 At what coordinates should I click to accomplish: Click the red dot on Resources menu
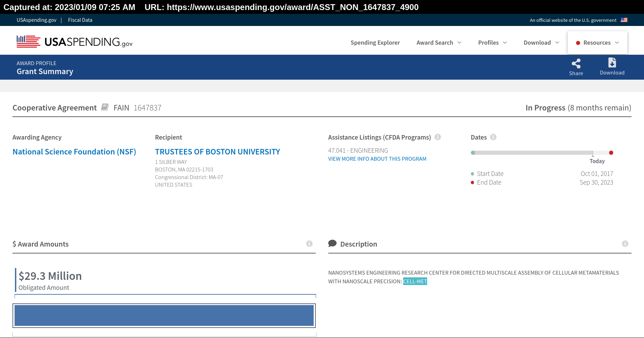tap(578, 43)
